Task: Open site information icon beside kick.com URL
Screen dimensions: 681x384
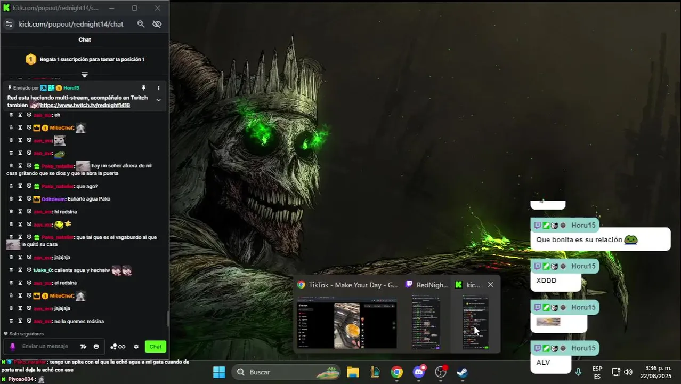Action: click(9, 24)
